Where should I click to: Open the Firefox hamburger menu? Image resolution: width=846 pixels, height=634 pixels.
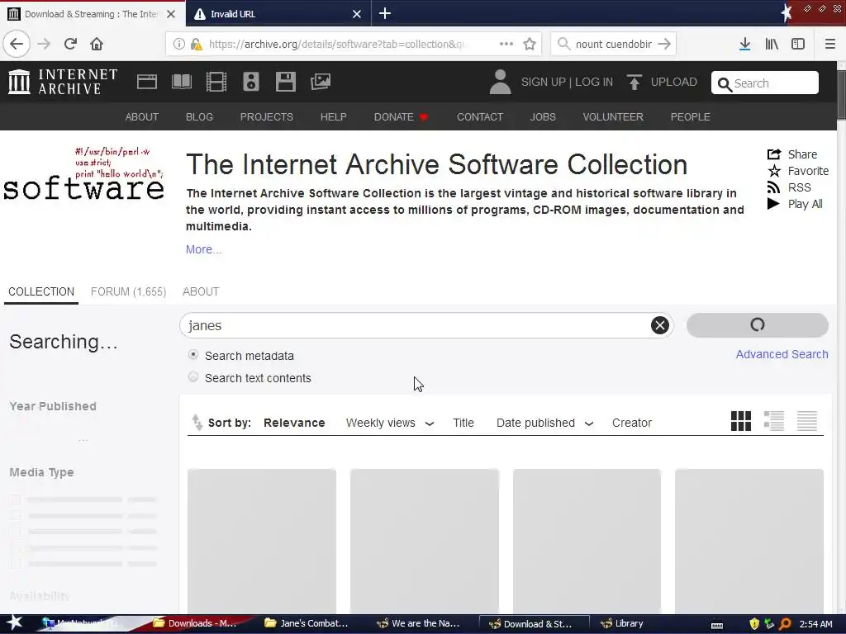point(829,44)
